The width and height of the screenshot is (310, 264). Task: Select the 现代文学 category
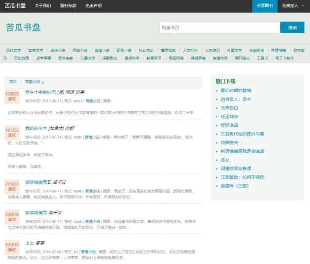pos(13,50)
